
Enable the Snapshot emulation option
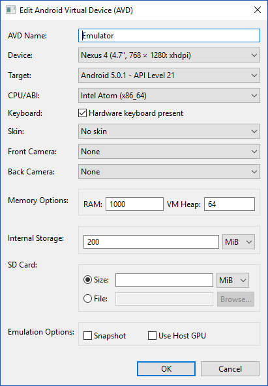[x=87, y=335]
